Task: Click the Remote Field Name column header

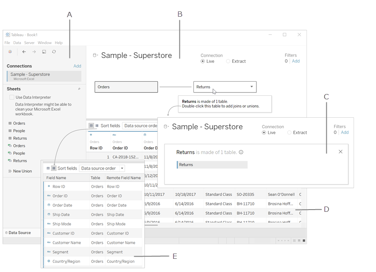Action: [124, 178]
